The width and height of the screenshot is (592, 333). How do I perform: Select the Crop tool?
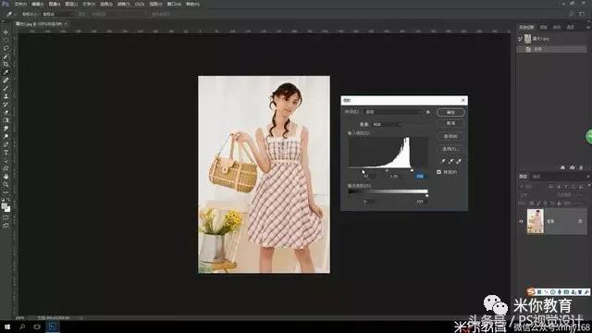(6, 64)
